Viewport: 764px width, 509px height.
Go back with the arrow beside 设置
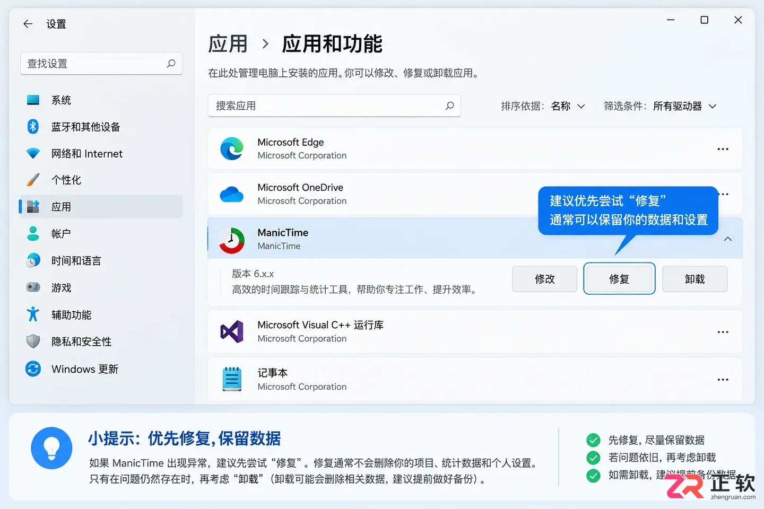point(28,24)
